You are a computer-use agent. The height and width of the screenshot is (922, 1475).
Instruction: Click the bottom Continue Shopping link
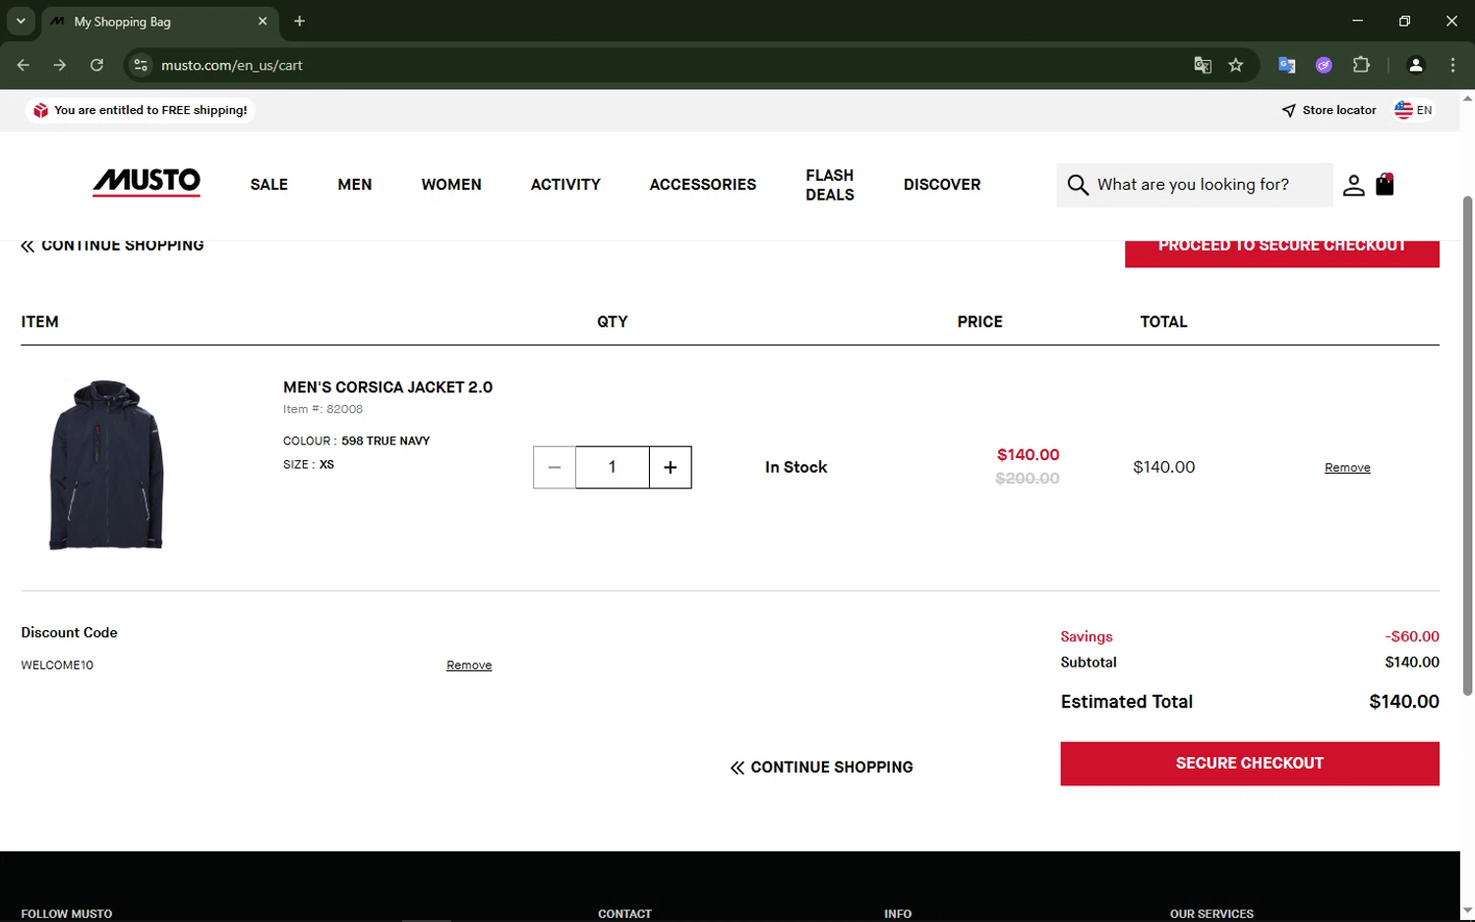[821, 768]
